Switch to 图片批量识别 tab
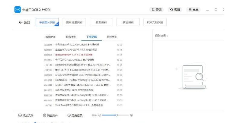 74,22
